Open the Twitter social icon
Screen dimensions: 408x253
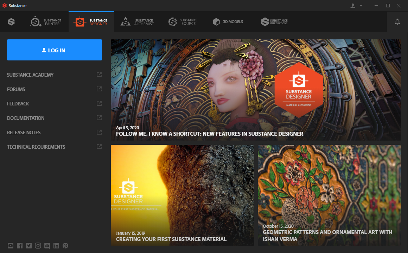point(29,246)
